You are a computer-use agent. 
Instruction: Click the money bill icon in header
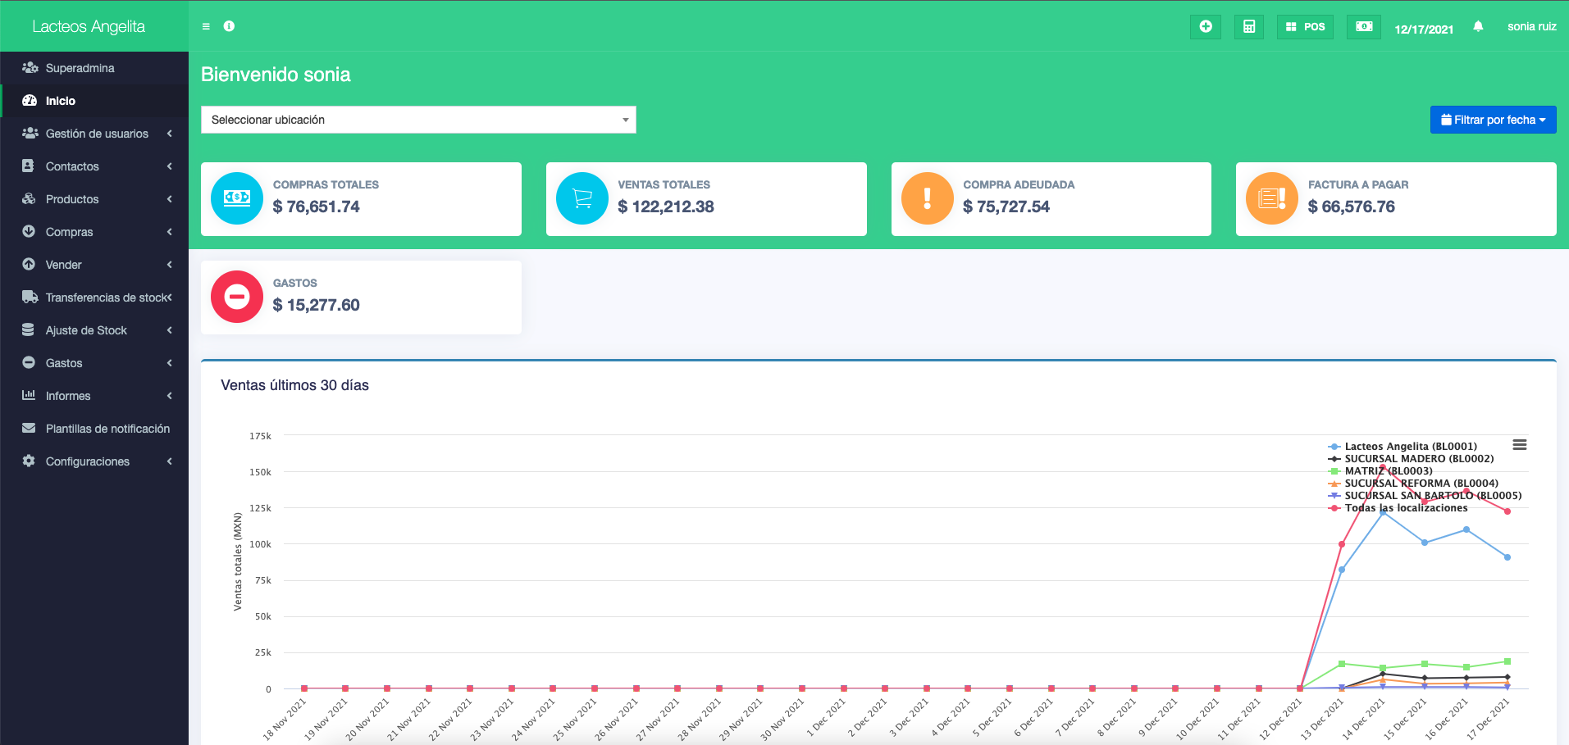[1363, 26]
